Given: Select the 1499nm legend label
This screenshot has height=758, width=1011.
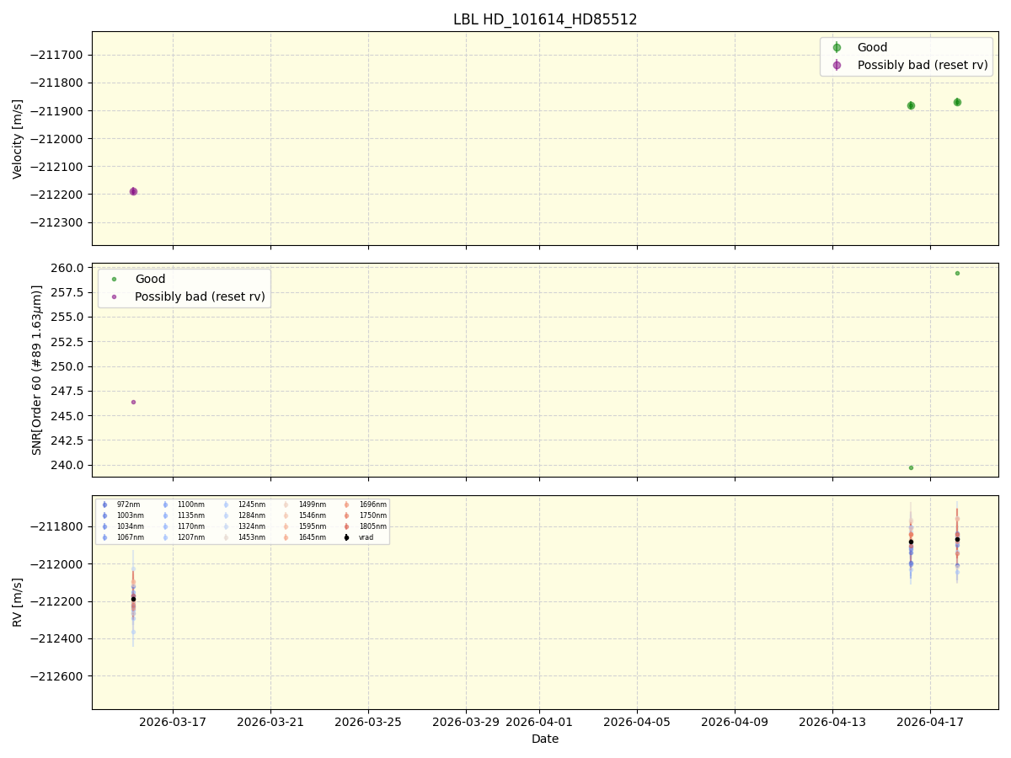Looking at the screenshot, I should click(313, 504).
